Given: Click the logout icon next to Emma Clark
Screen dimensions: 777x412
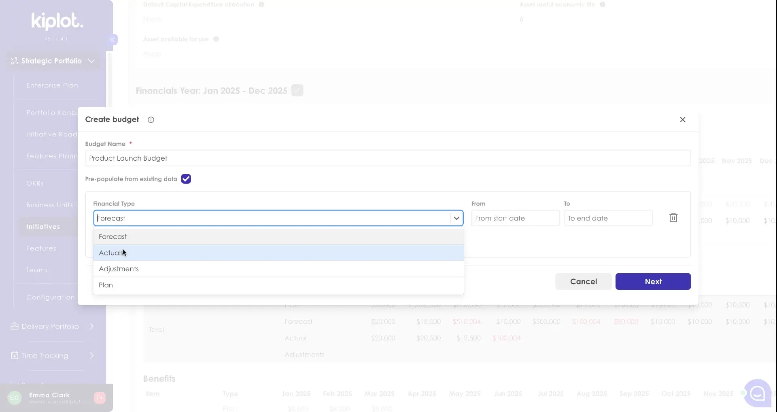Looking at the screenshot, I should pos(100,398).
